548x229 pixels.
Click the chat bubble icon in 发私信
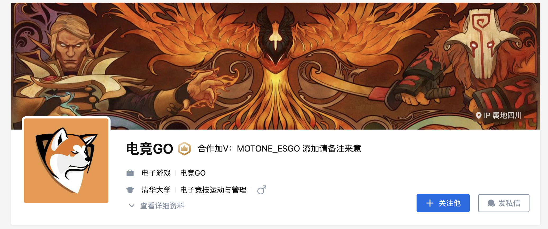pos(491,203)
